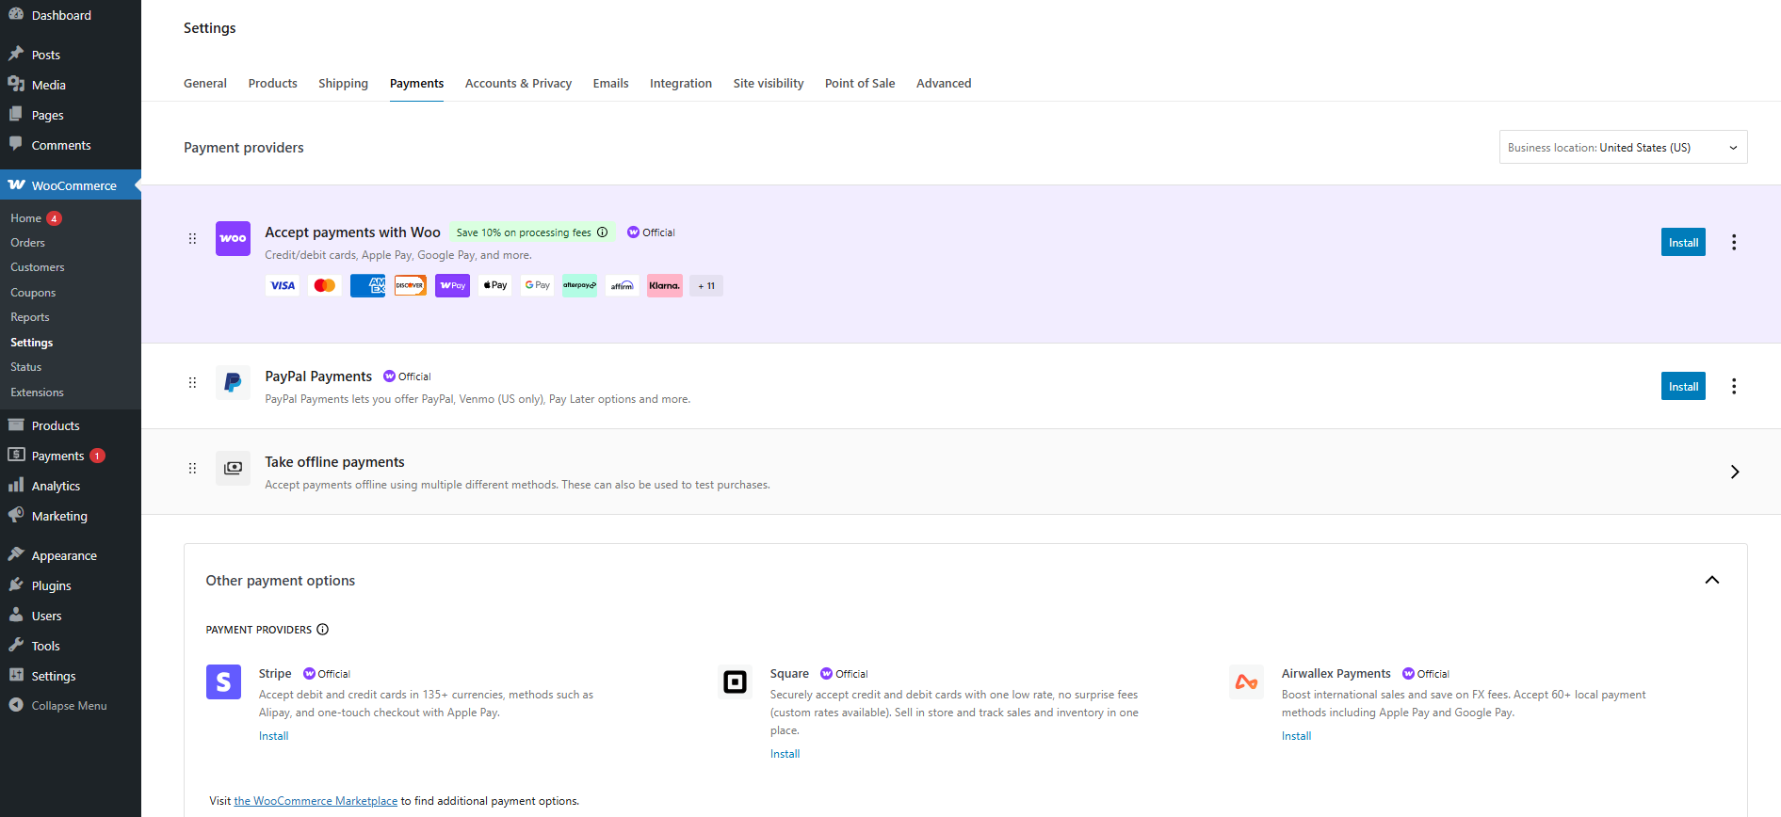
Task: Click the Apple Pay icon
Action: pos(495,285)
